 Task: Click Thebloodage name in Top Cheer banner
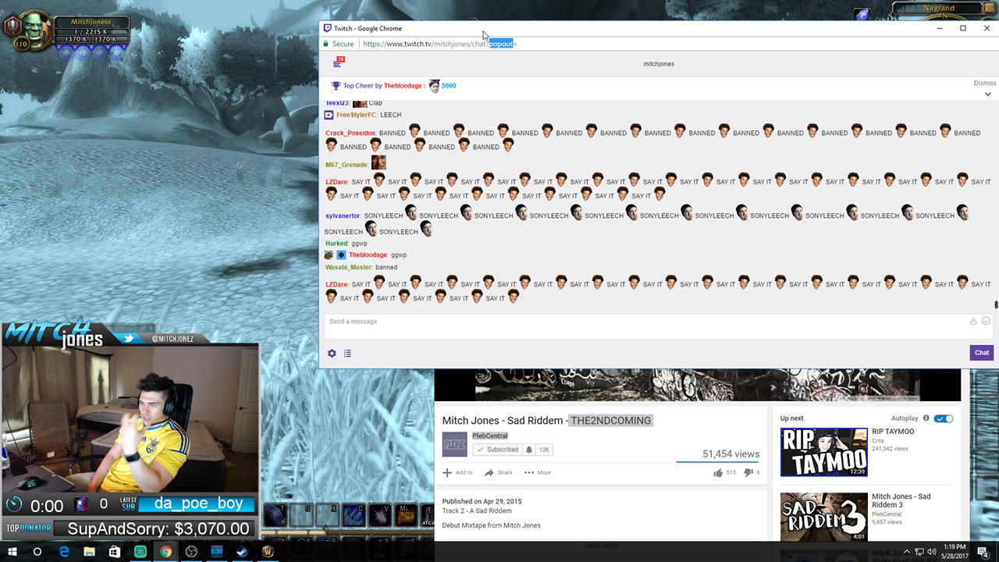404,86
